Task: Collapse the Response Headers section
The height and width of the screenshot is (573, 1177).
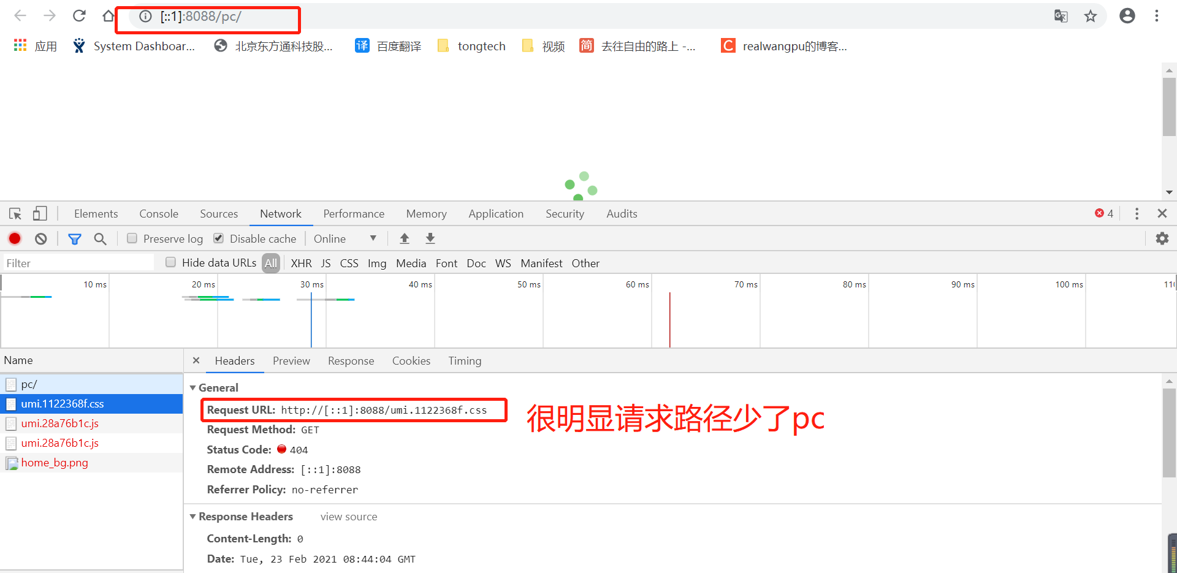Action: coord(192,517)
